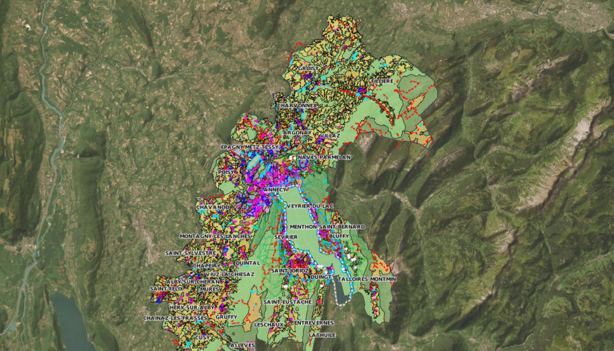Select the SAINT-EUSTACHE label

288,302
